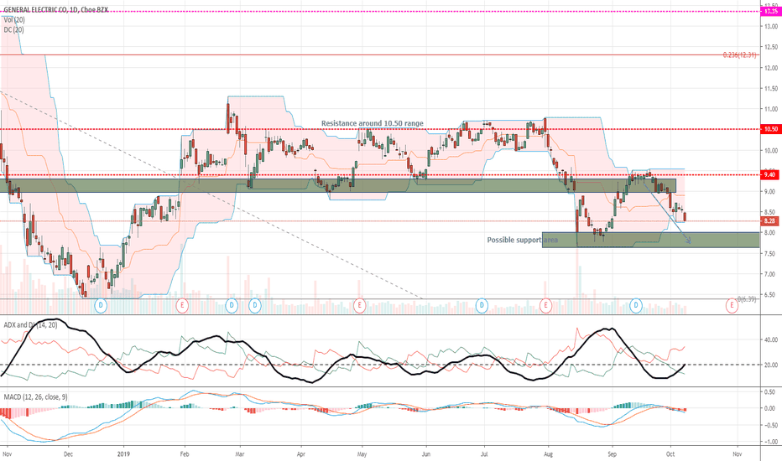The image size is (782, 461).
Task: Click the MACD (12, 26, close, 9) label
Action: [x=35, y=397]
